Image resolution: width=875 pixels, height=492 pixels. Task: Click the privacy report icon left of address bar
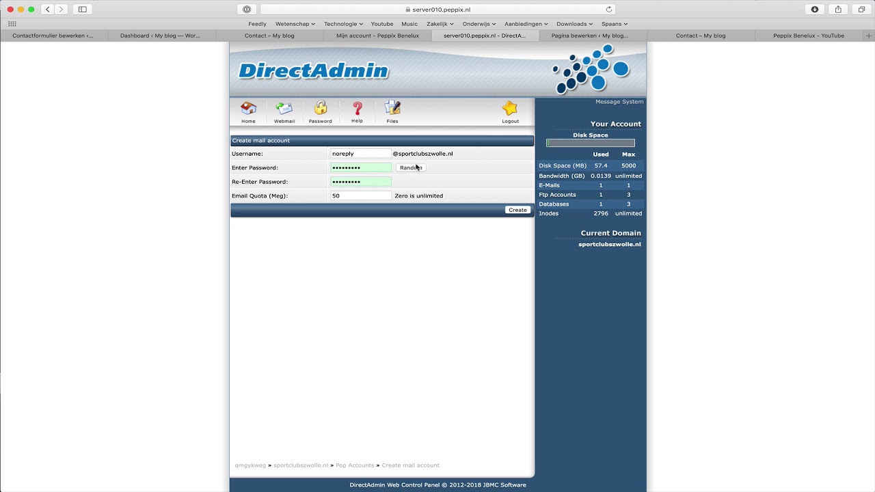click(x=247, y=10)
